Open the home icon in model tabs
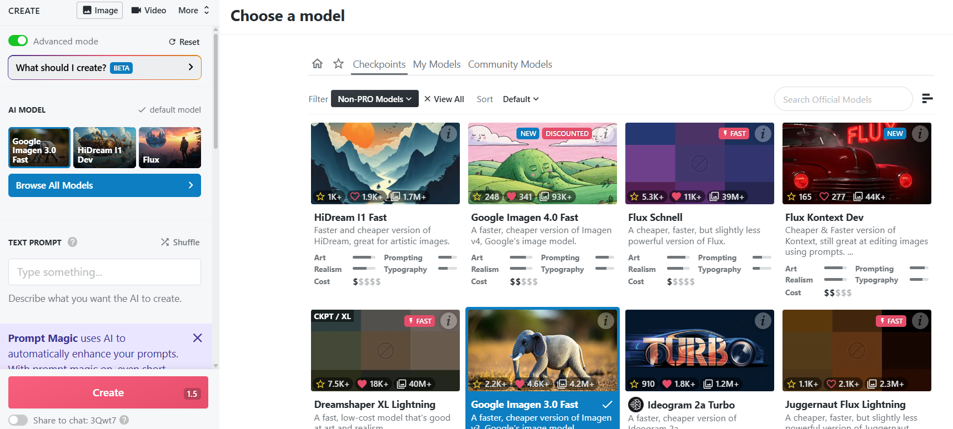Image resolution: width=953 pixels, height=429 pixels. tap(317, 64)
